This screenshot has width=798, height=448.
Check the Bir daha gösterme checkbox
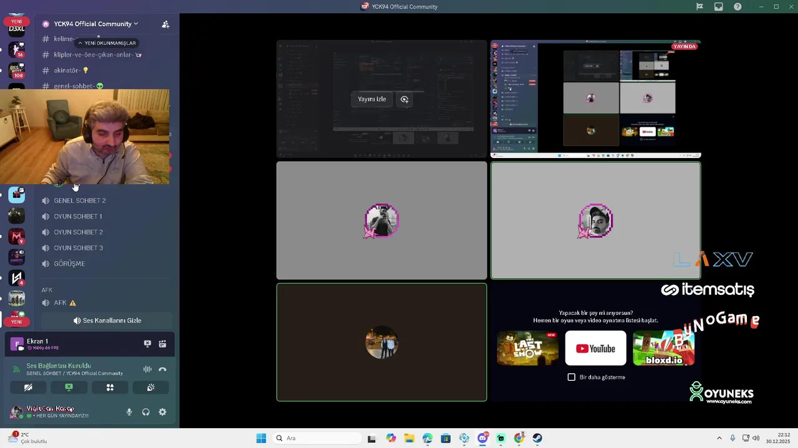[x=571, y=377]
